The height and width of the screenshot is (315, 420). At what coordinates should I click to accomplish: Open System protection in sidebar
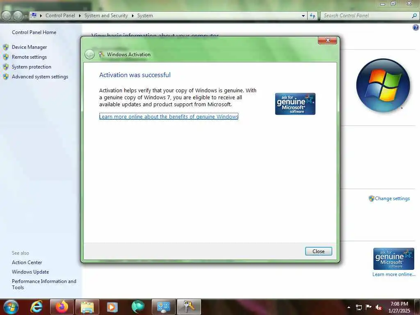(x=31, y=67)
